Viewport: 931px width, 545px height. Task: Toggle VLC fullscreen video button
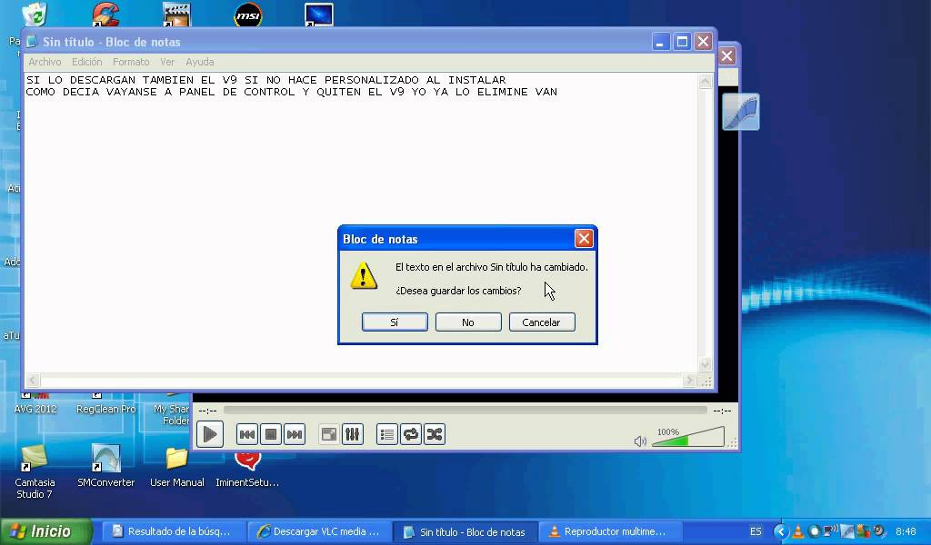(329, 434)
